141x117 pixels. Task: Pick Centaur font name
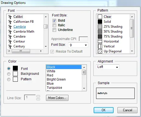[x=19, y=41]
